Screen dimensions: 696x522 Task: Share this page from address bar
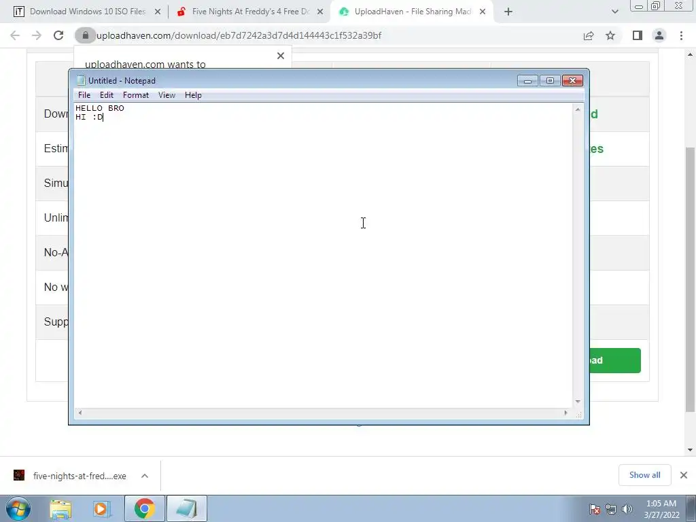point(589,35)
